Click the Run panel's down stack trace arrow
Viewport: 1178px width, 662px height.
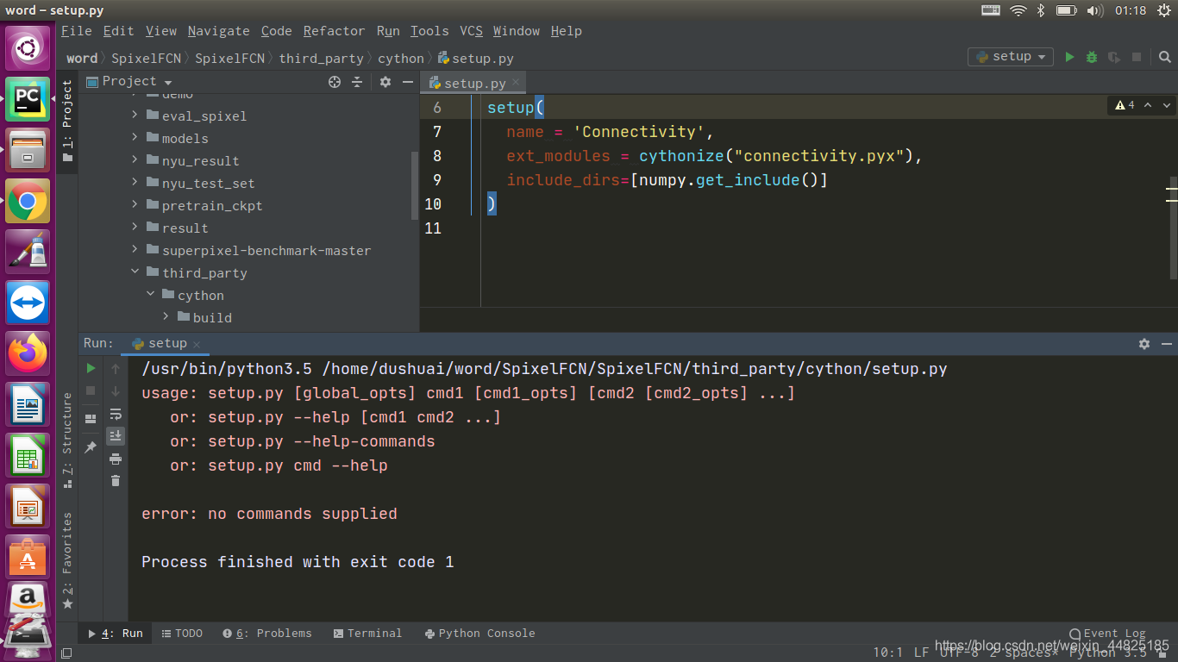116,390
